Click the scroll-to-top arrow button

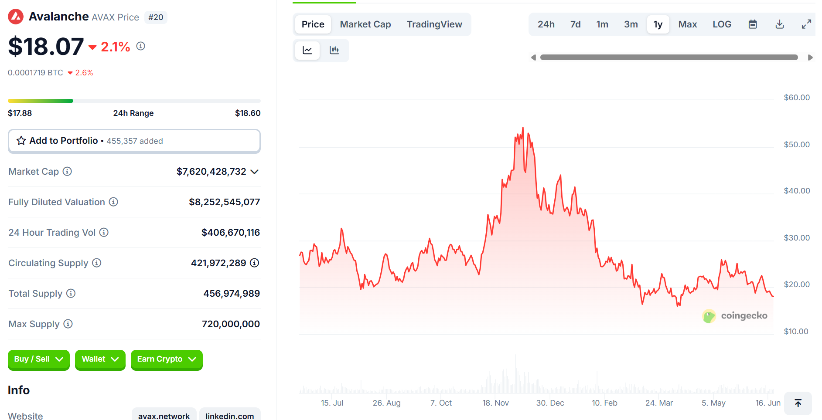pos(798,403)
